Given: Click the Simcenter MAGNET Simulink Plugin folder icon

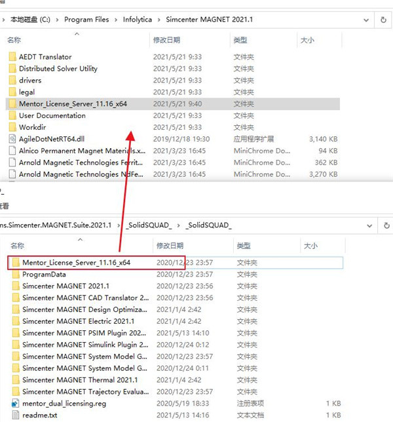Looking at the screenshot, I should pos(16,345).
